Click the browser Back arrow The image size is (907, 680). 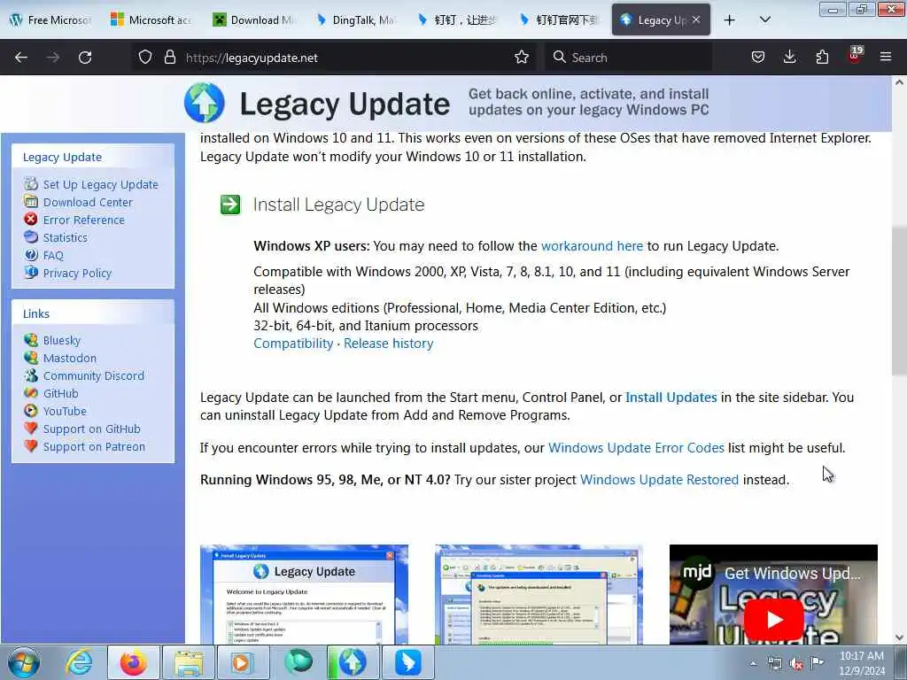point(21,58)
